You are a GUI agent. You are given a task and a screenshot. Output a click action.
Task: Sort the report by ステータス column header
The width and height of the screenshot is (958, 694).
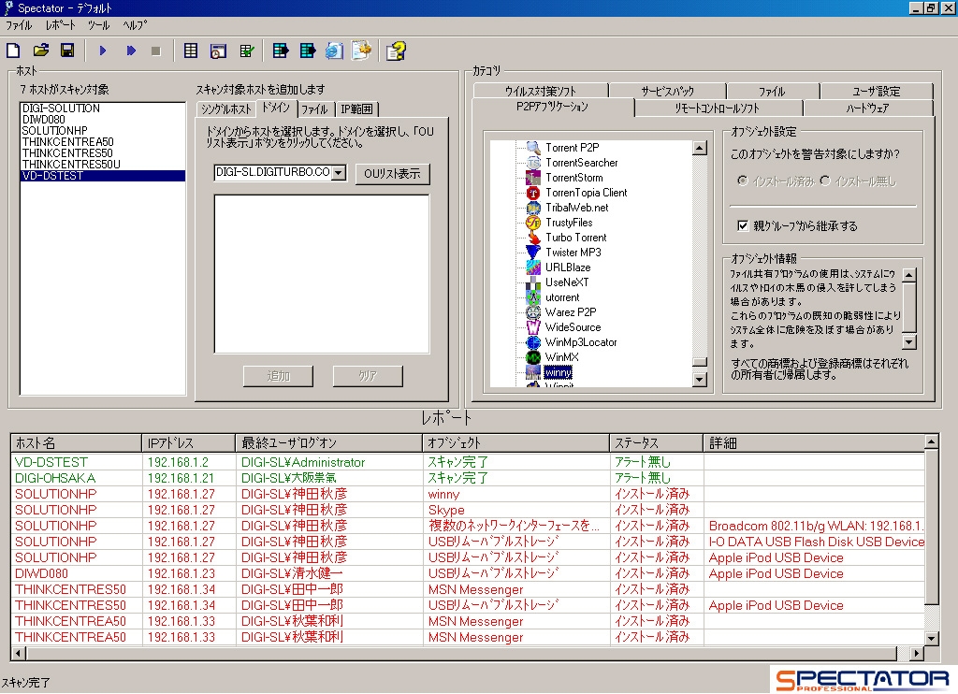coord(656,443)
